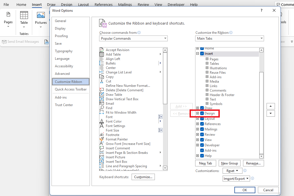Click the Change List Level icon
Viewport: 294px width, 196px height.
102,72
